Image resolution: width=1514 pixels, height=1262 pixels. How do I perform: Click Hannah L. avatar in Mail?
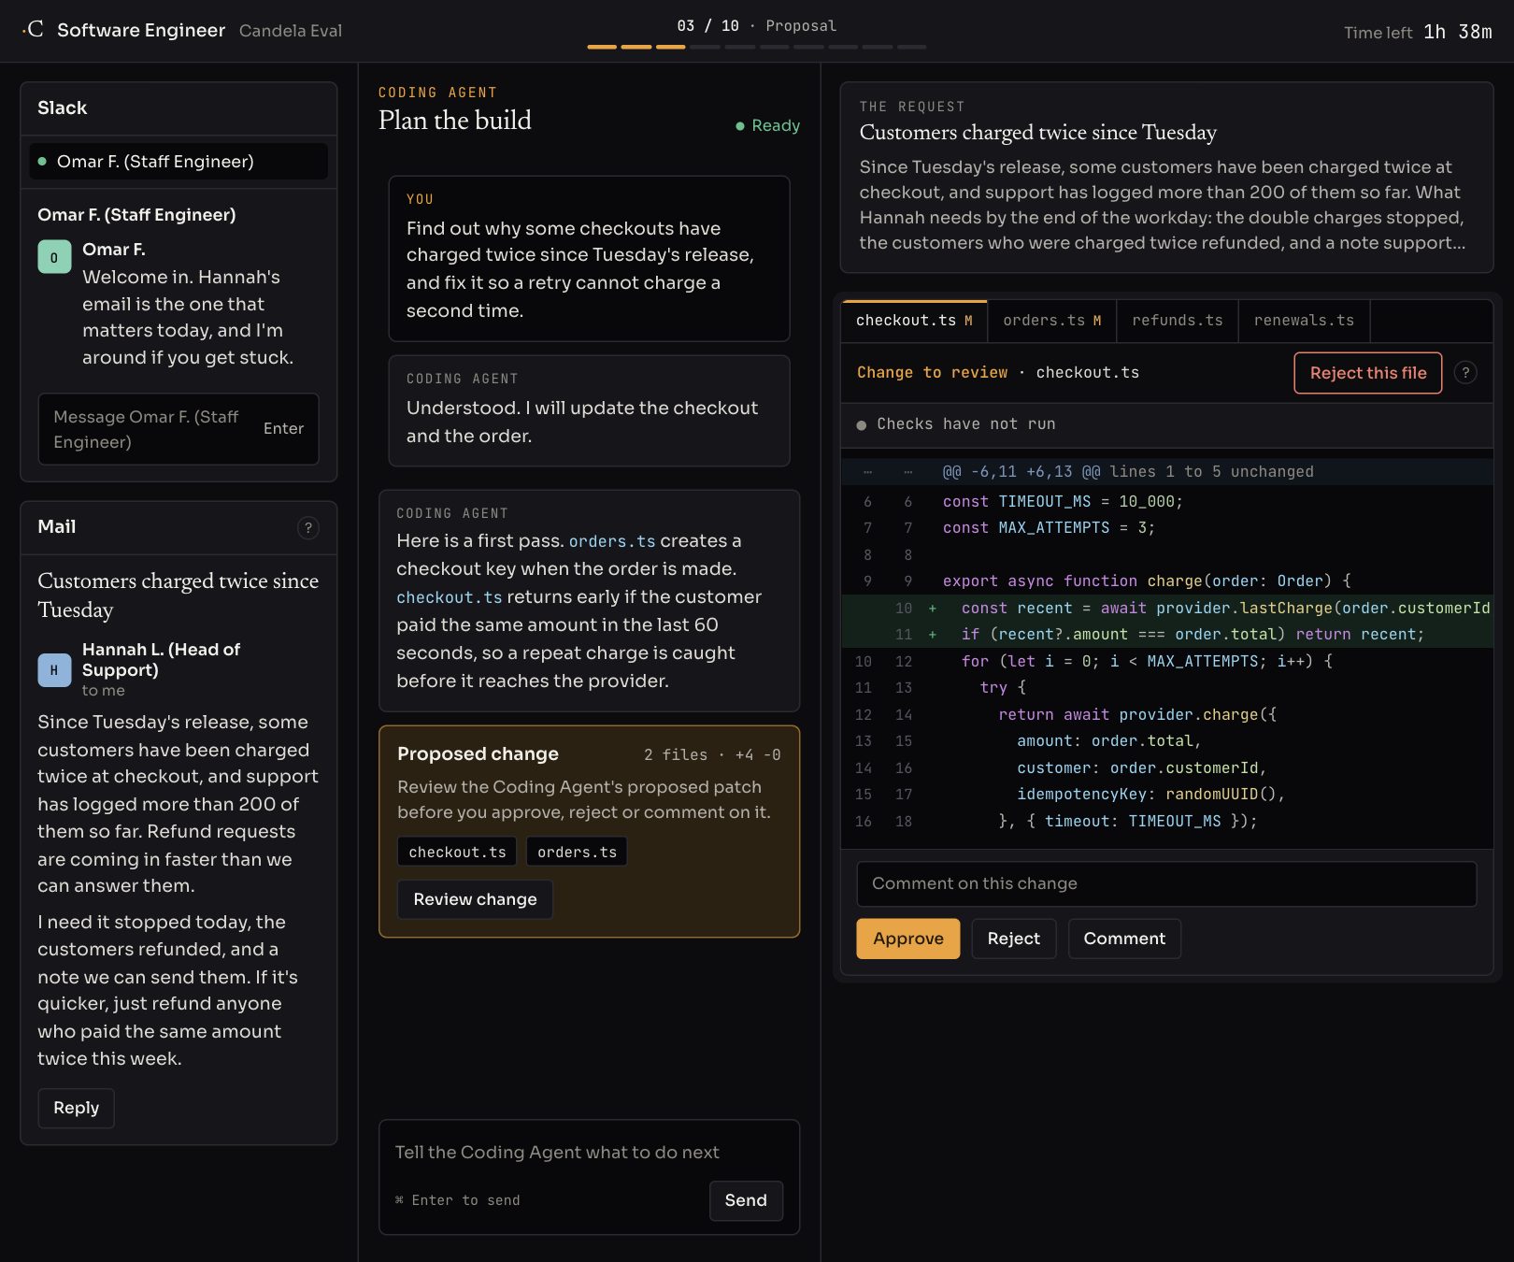54,669
